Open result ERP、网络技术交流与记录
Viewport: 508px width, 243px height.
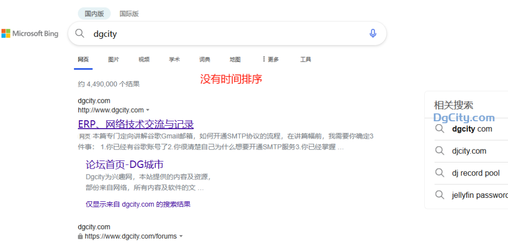136,124
